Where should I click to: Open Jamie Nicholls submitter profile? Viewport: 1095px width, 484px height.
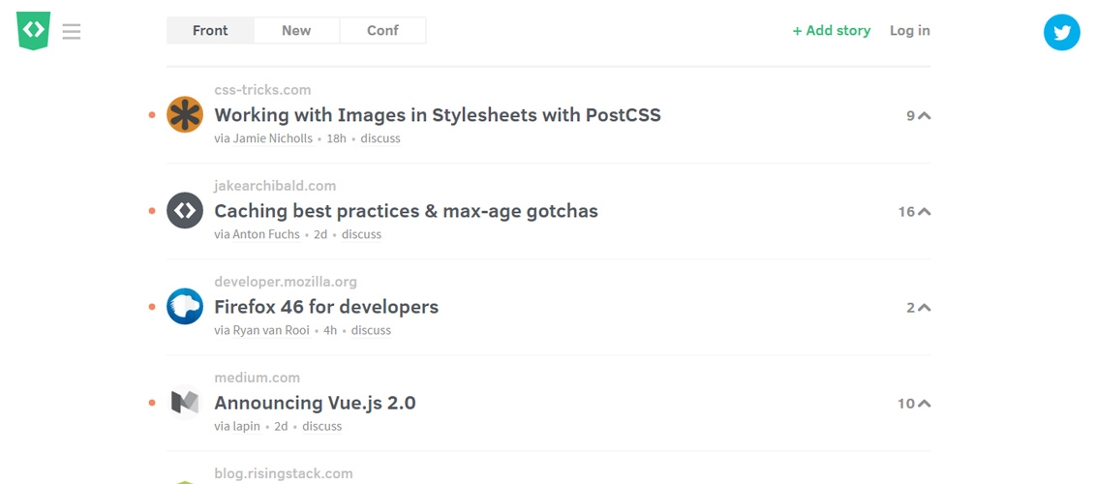(272, 138)
